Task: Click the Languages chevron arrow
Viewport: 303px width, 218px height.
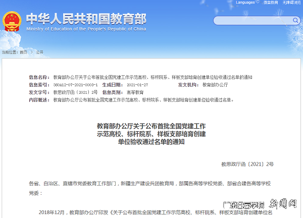Action: (x=258, y=3)
